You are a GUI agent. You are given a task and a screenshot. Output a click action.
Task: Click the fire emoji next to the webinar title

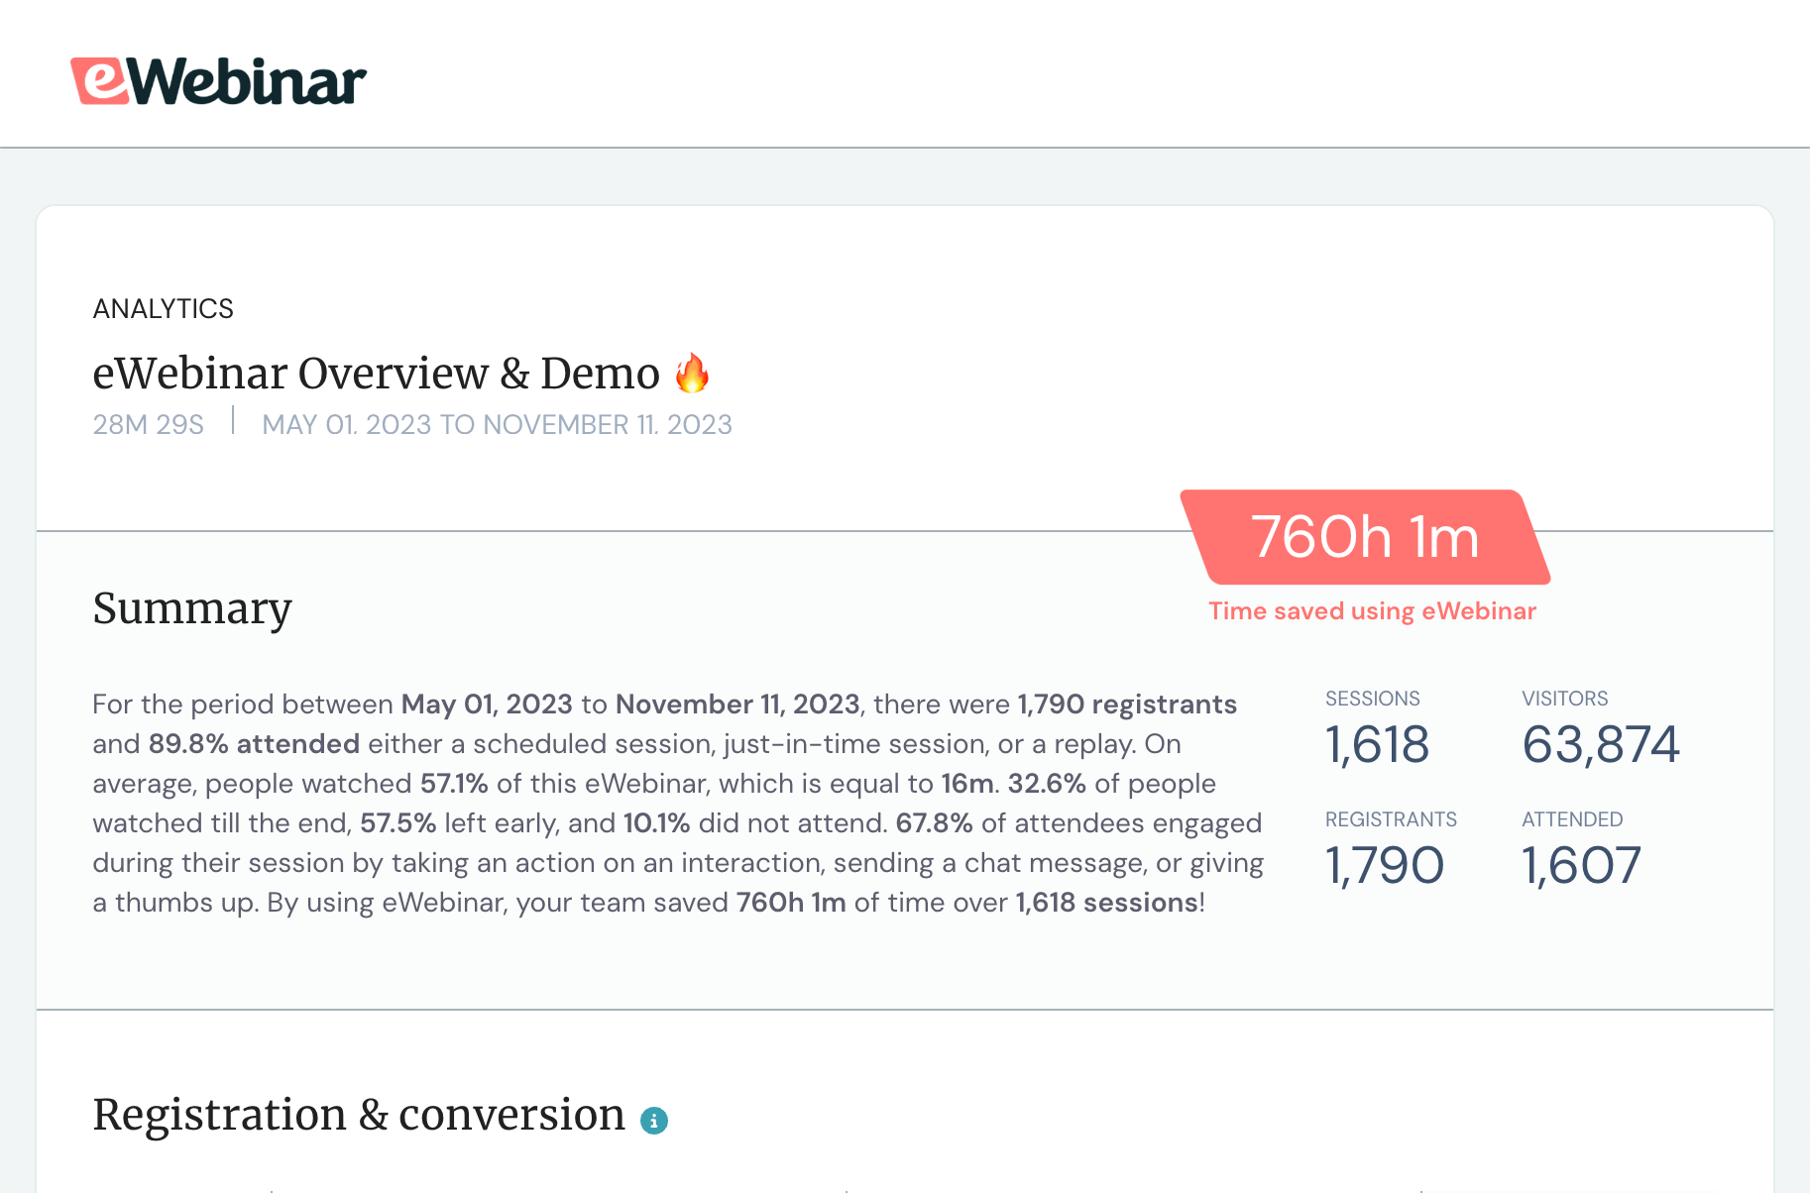click(694, 373)
